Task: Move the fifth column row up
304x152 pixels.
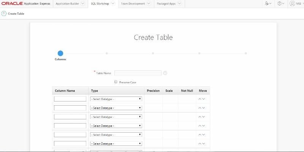Action: coord(200,135)
